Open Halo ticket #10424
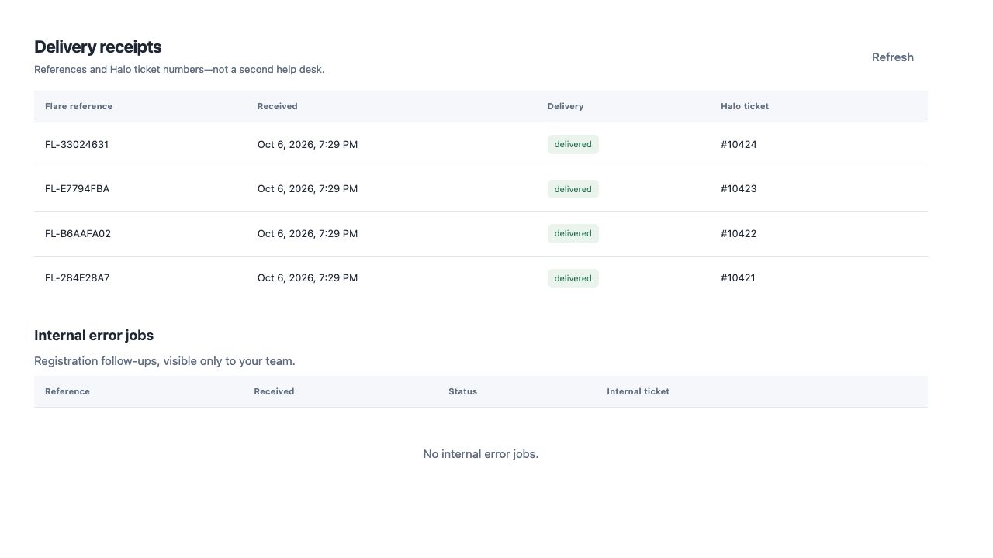 739,145
